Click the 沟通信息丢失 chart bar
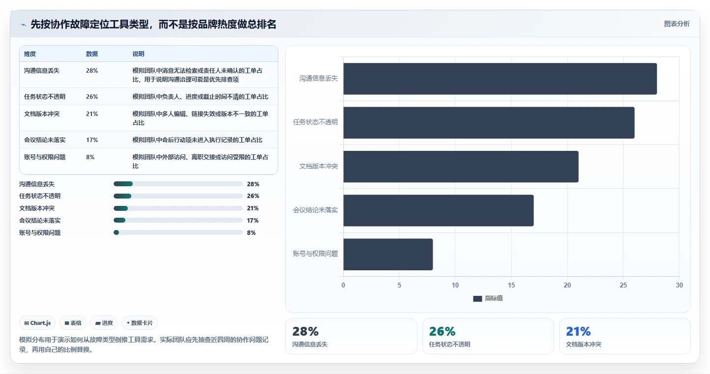The image size is (710, 374). [500, 79]
